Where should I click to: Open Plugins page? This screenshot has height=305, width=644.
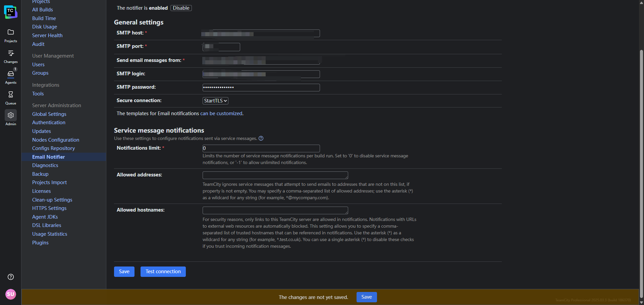pos(40,243)
